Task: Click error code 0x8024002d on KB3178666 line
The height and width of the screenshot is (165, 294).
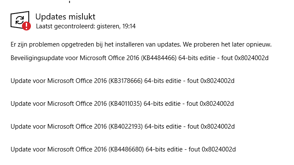Action: tap(217, 81)
